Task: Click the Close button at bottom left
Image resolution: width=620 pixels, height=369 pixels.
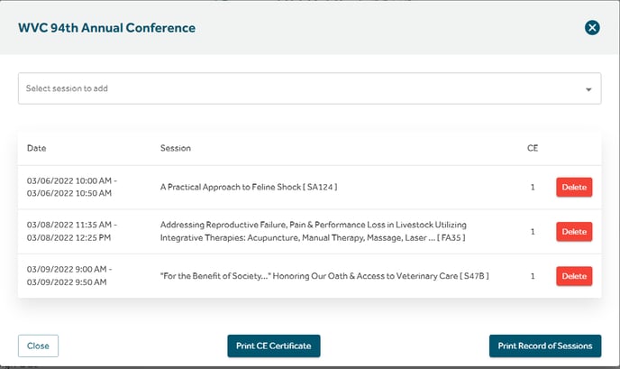Action: tap(38, 346)
